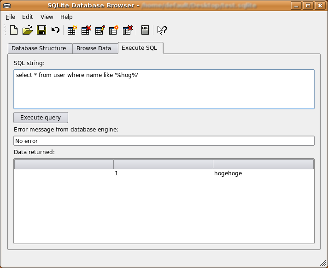The image size is (328, 268).
Task: Click the Create Table icon
Action: pos(72,30)
